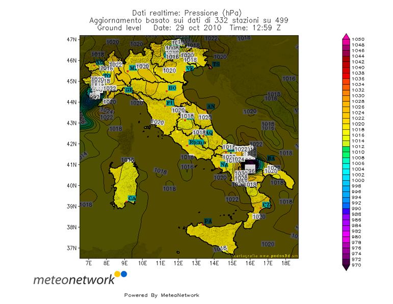This screenshot has width=393, height=304.
Task: Click the 1050 magenta legend top arrow
Action: point(346,36)
